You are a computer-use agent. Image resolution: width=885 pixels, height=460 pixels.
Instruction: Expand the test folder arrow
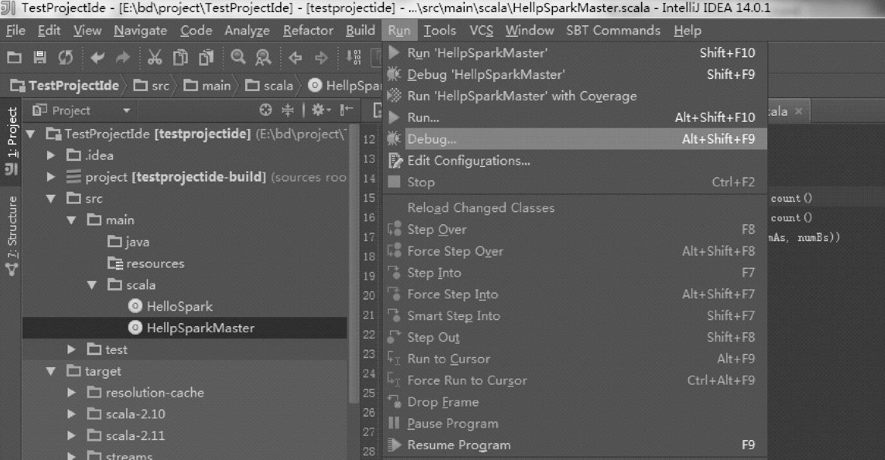click(72, 350)
